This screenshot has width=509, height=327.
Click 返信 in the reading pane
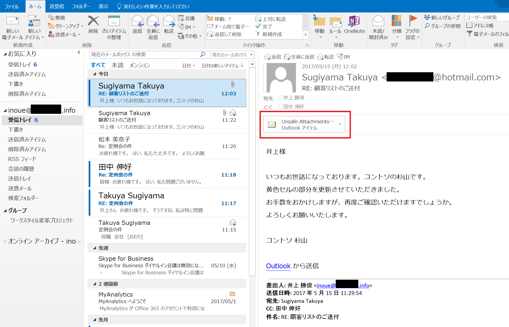point(273,57)
